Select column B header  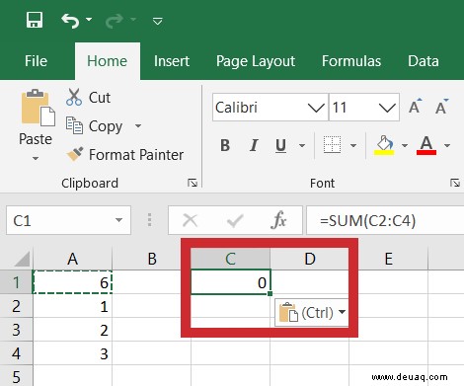click(x=152, y=259)
